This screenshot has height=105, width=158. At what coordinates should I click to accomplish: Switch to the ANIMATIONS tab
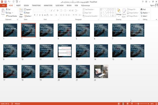click(48, 6)
